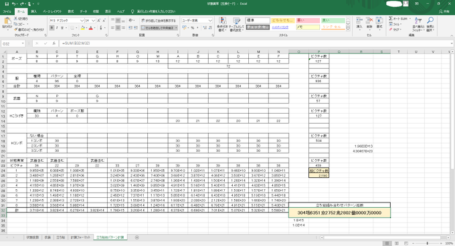
Task: Decrease decimal places in number group
Action: [210, 28]
